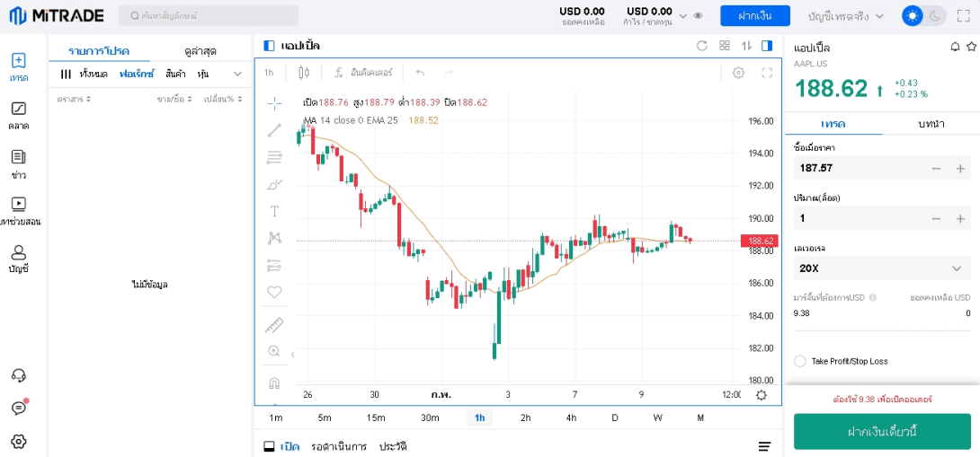Click the alert bell for AAPL
Screen dimensions: 980x457
pyautogui.click(x=955, y=47)
